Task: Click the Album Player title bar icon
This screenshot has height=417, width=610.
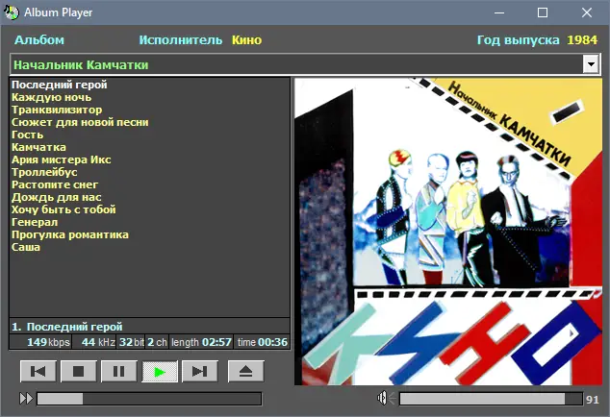Action: (x=11, y=12)
